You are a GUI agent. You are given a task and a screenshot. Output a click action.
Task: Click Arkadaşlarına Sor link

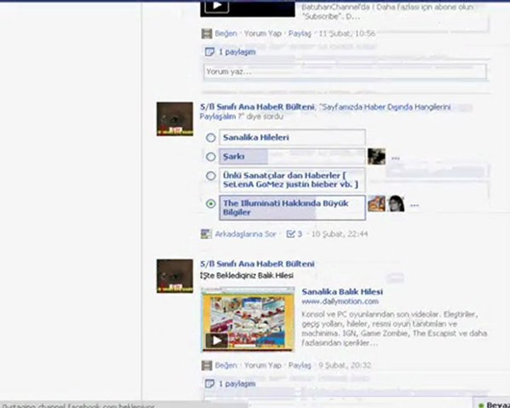pos(245,234)
